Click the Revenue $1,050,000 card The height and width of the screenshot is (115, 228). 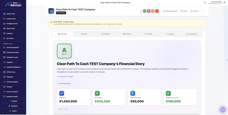(74, 97)
